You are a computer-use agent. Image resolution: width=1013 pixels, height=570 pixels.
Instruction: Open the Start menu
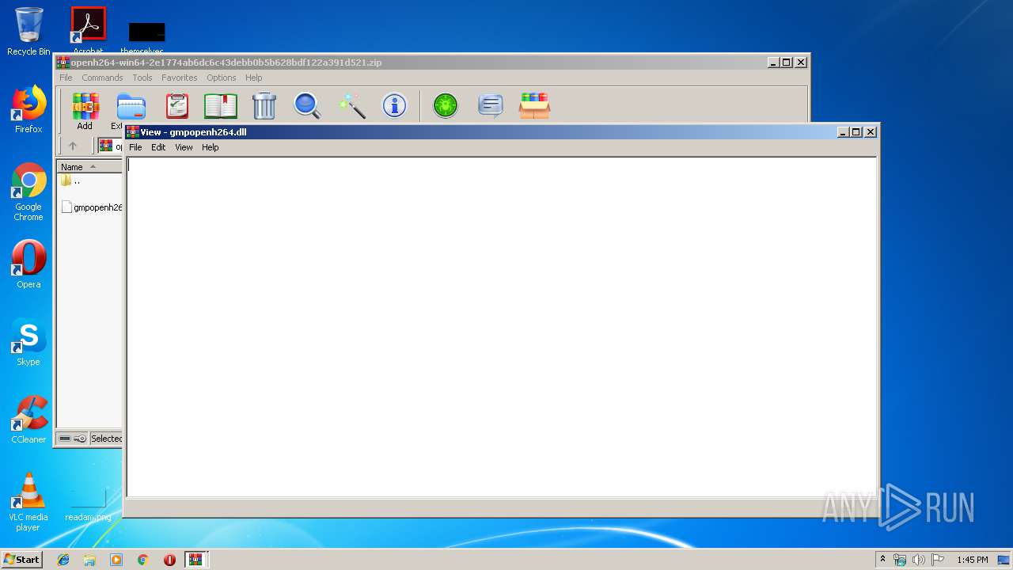pos(21,559)
